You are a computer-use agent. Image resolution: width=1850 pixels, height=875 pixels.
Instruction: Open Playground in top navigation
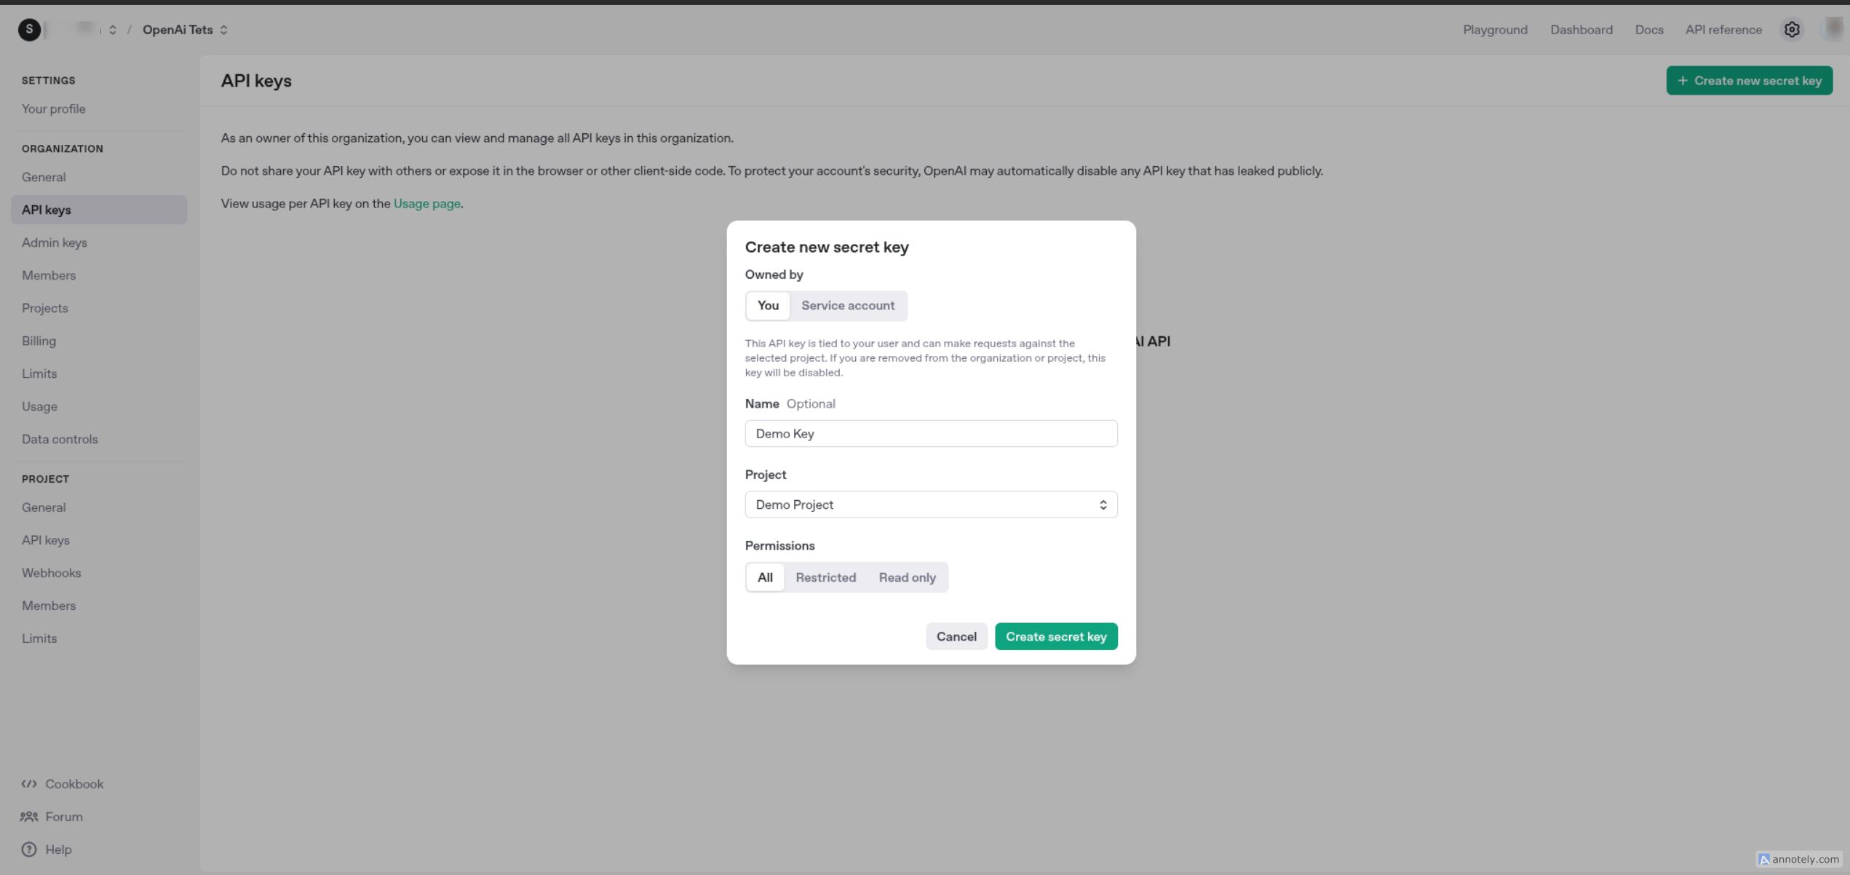coord(1495,30)
